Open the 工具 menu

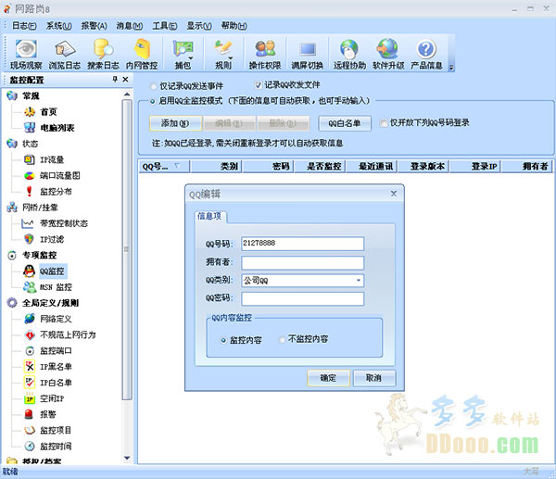click(165, 26)
